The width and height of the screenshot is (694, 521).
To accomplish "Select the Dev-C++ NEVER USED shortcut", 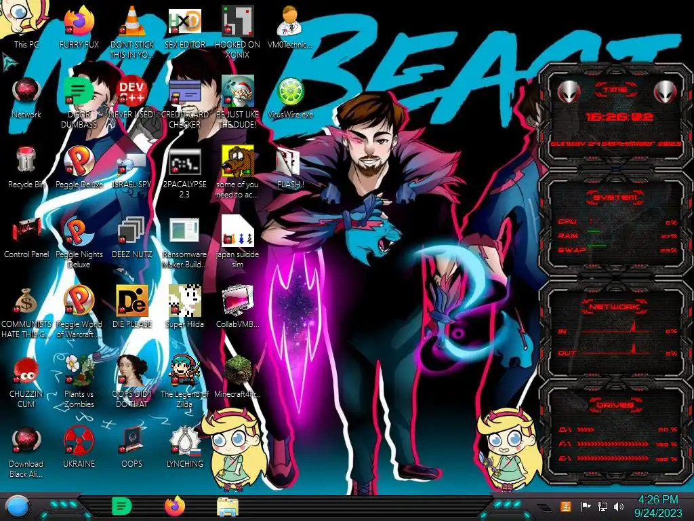I will coord(132,92).
